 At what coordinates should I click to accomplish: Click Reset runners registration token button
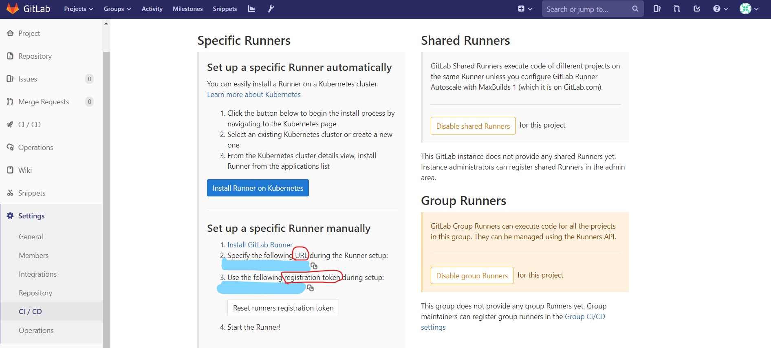(x=283, y=308)
